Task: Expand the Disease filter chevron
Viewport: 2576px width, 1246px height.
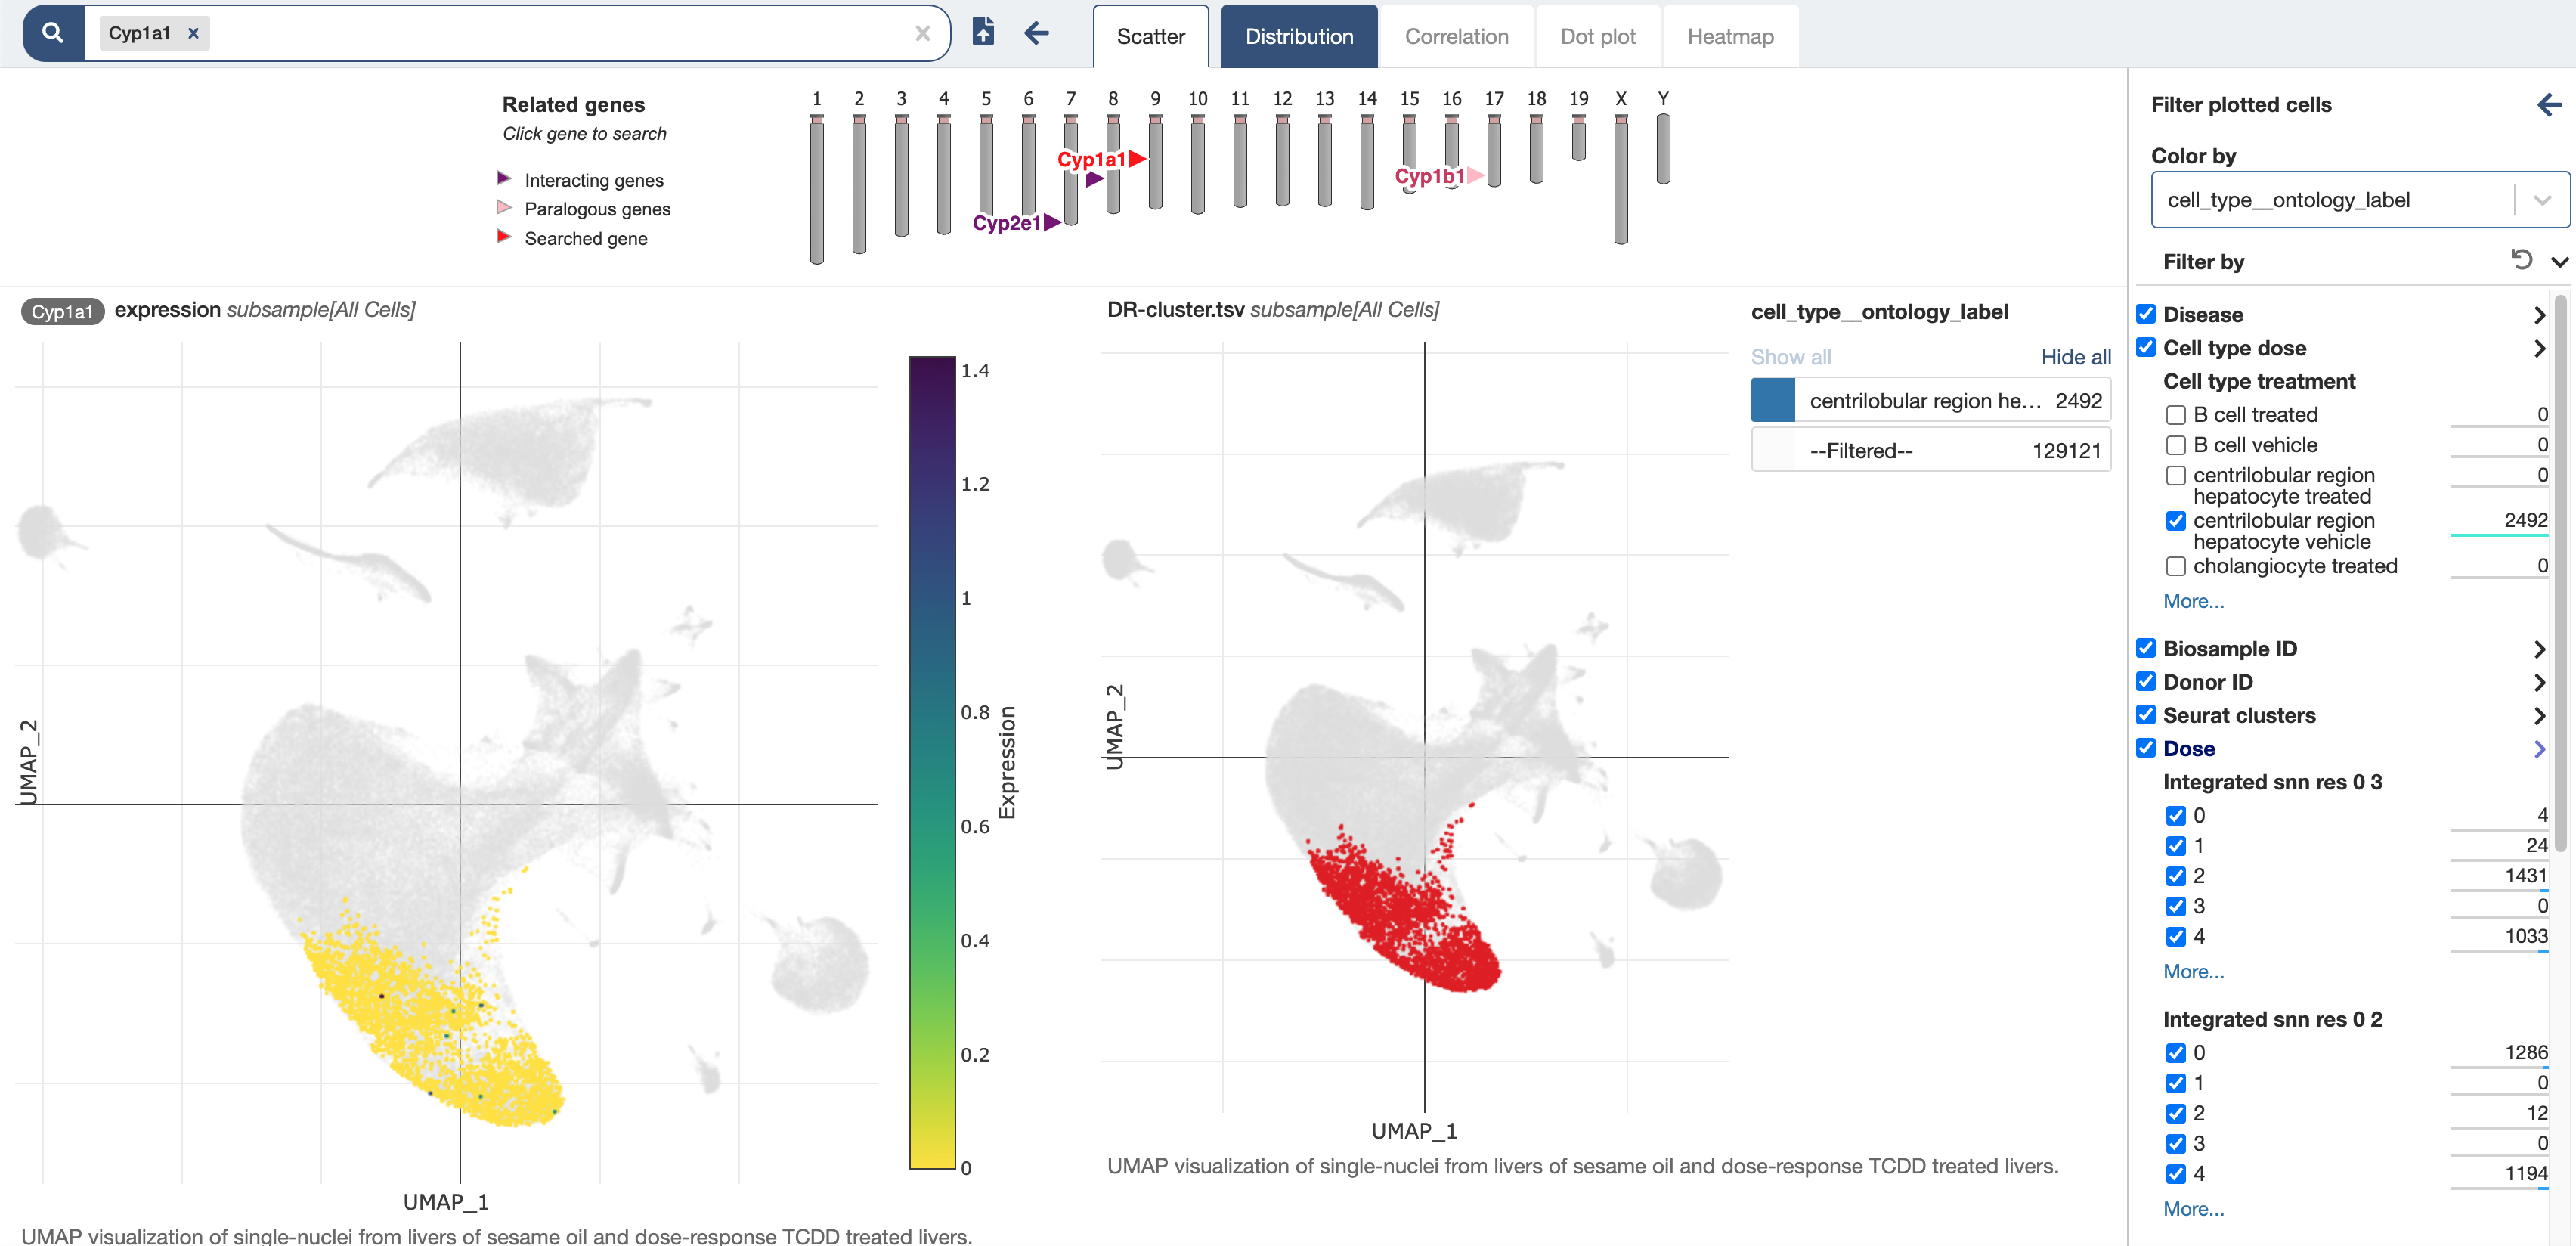Action: click(x=2539, y=315)
